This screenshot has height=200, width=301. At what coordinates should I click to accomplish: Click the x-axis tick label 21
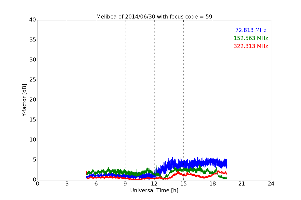(242, 184)
